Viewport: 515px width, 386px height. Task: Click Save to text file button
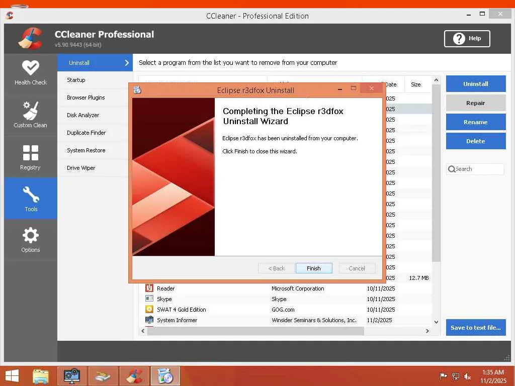(x=476, y=327)
